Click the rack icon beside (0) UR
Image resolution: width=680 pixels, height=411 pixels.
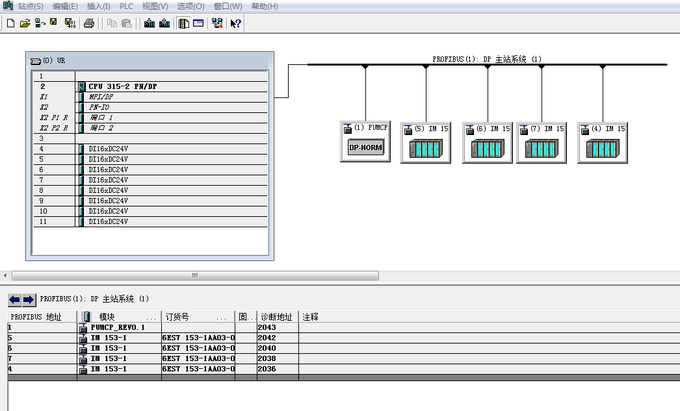[36, 61]
